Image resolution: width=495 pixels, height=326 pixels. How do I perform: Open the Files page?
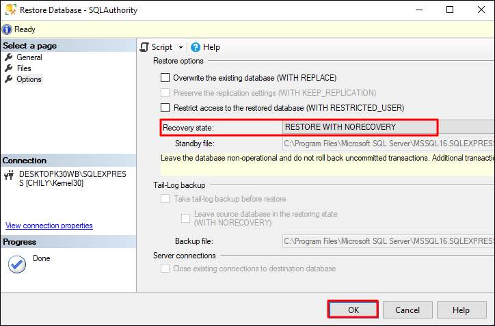point(24,68)
